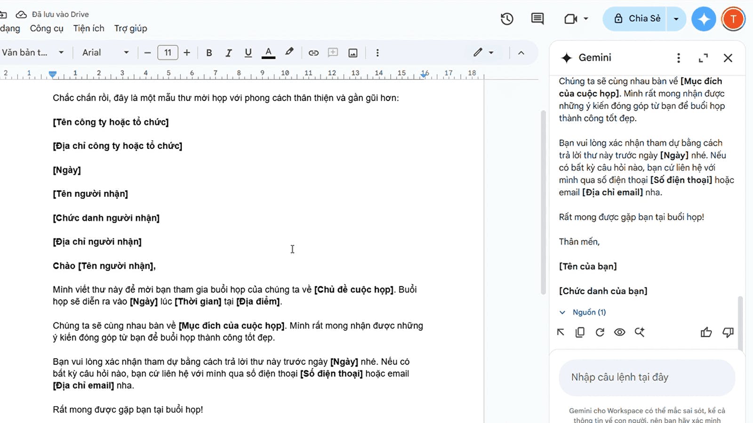This screenshot has height=423, width=753.
Task: Copy the Gemini response
Action: [580, 332]
